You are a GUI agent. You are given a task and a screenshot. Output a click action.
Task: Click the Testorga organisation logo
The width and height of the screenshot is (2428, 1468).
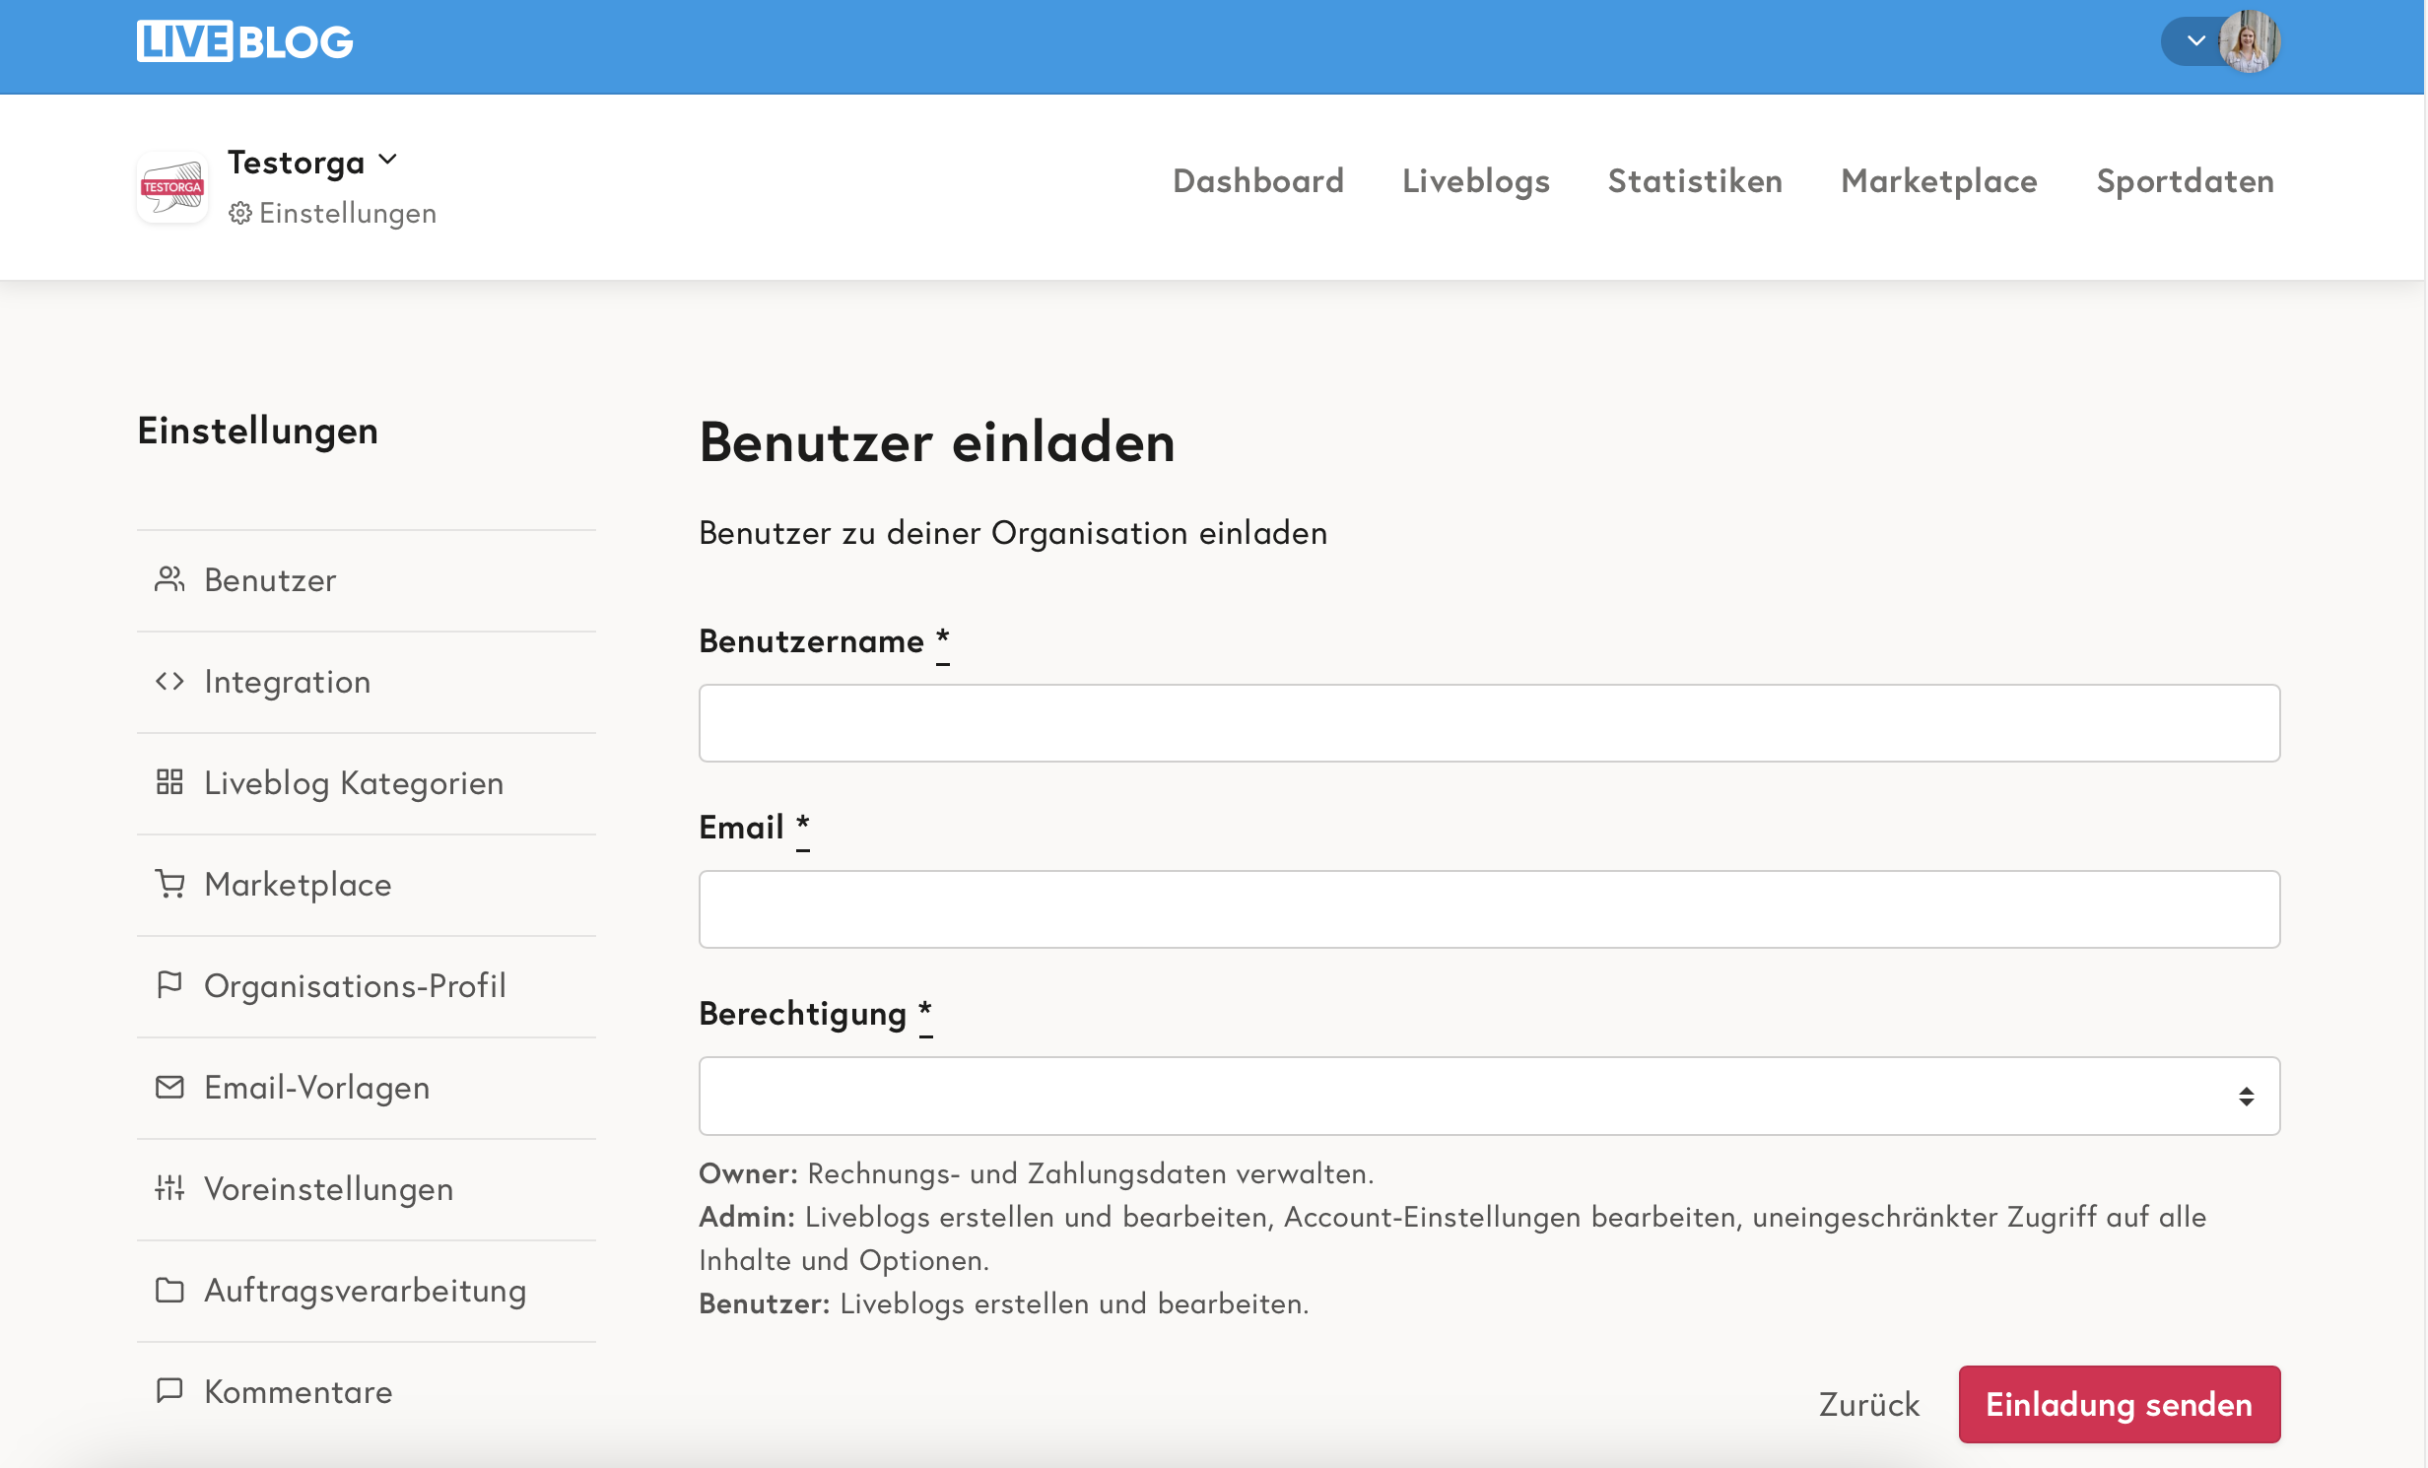[172, 186]
